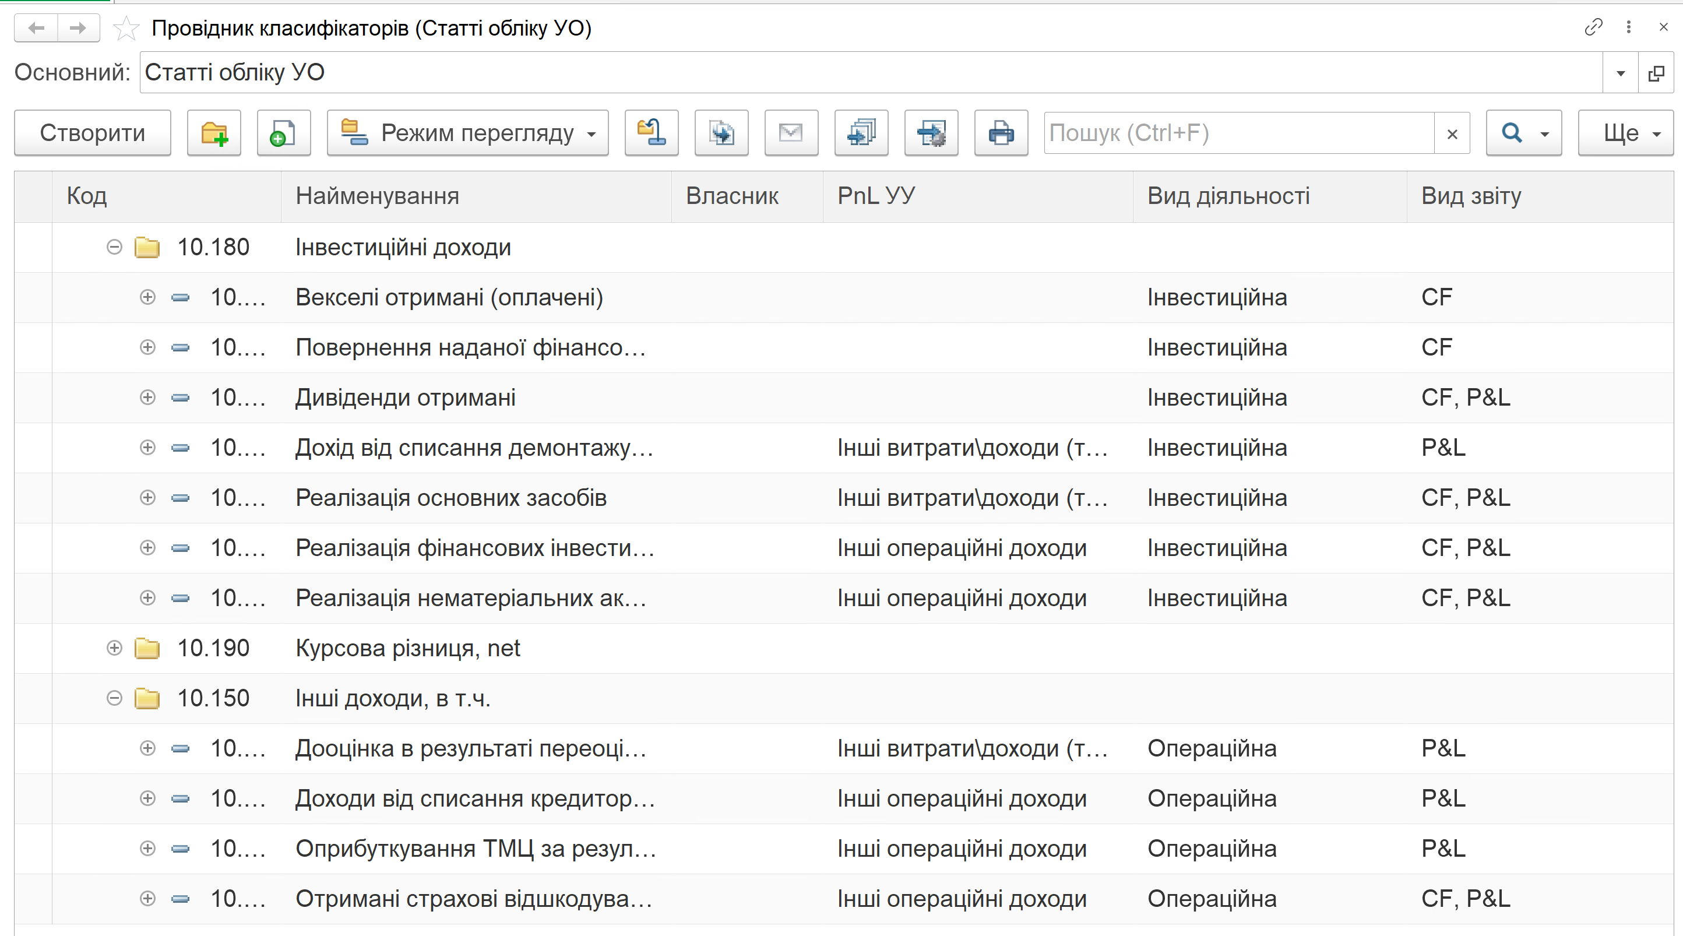Collapse the 10.180 Інвестиційні доходи group

tap(114, 247)
